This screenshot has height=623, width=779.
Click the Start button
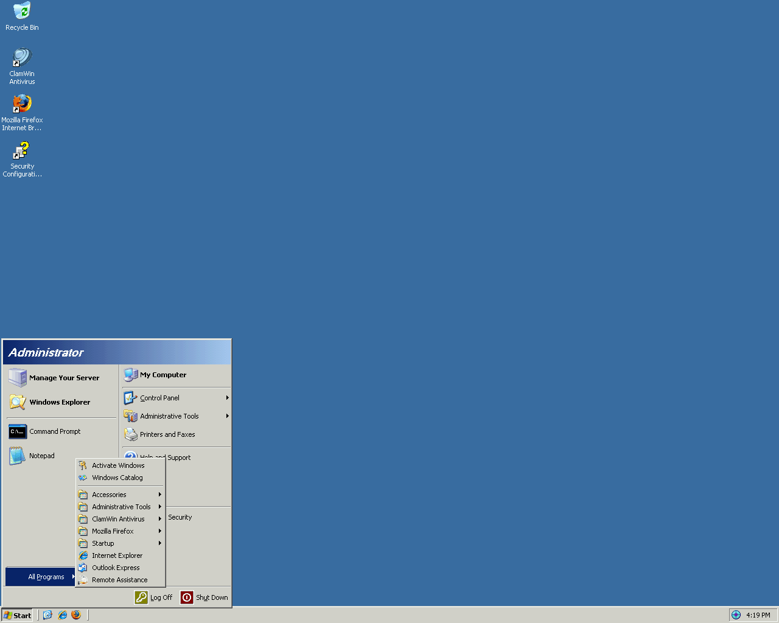tap(17, 615)
